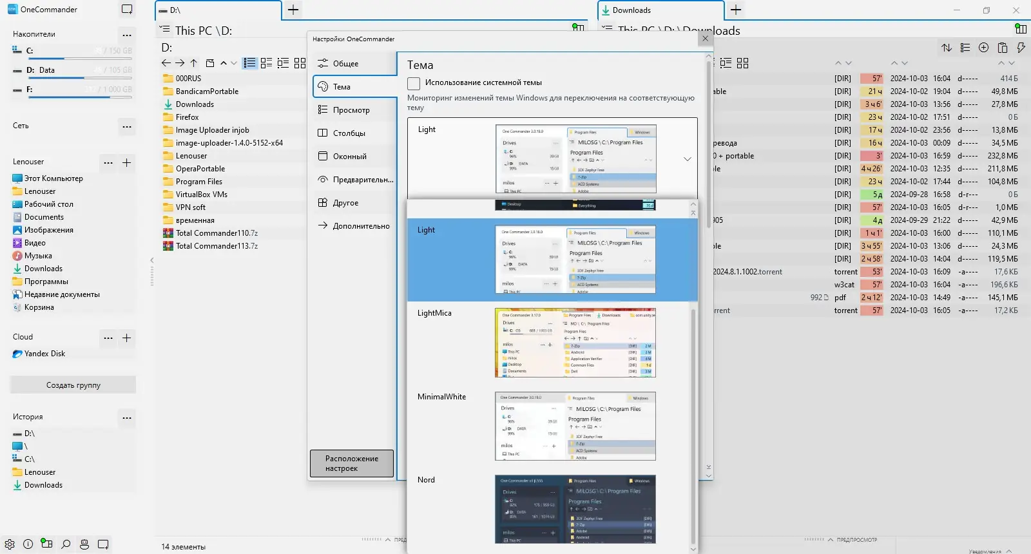Open the path menu icon before This PC \D:
Viewport: 1031px width, 554px height.
[x=166, y=30]
